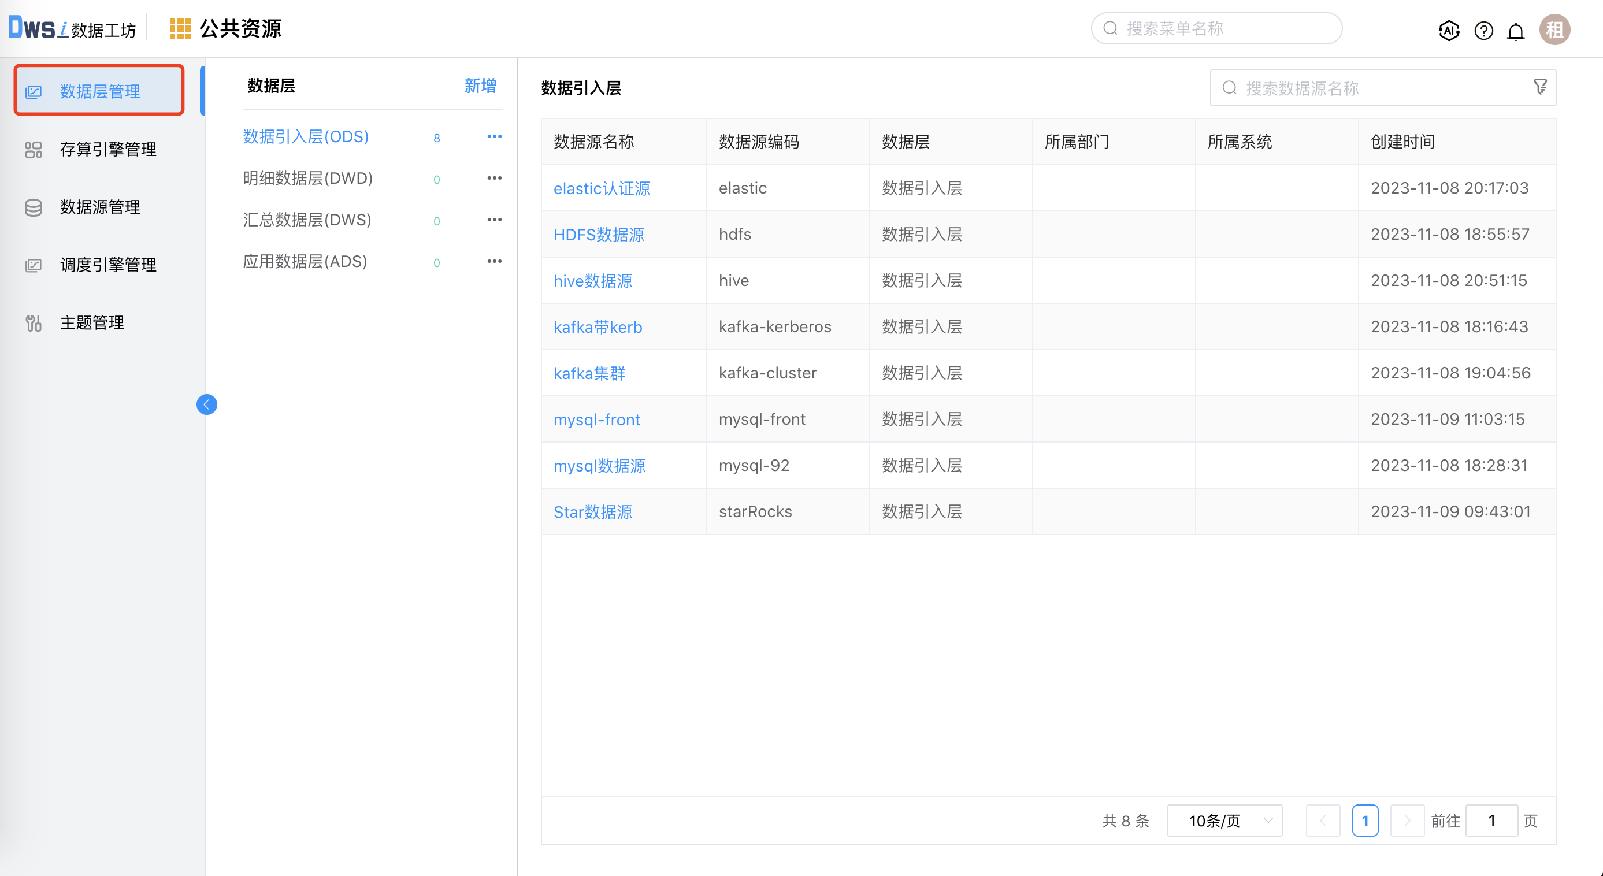
Task: Select the 数据层管理 sidebar icon
Action: tap(34, 90)
